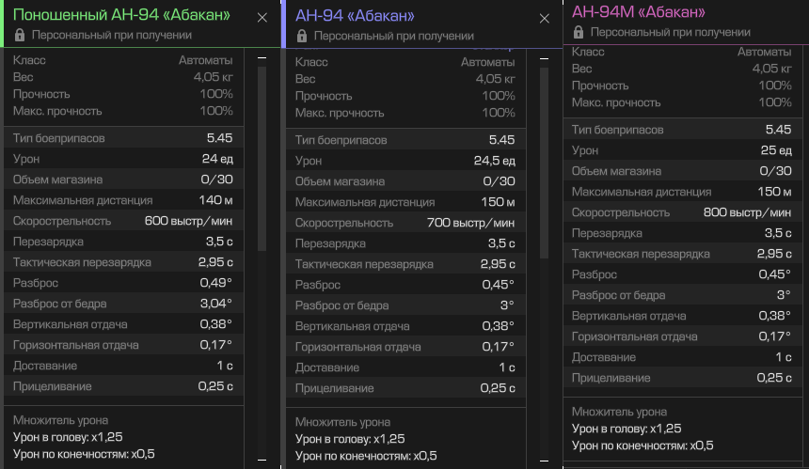Close the middle АН-94 «Абакан» panel
Image resolution: width=809 pixels, height=469 pixels.
tap(544, 18)
